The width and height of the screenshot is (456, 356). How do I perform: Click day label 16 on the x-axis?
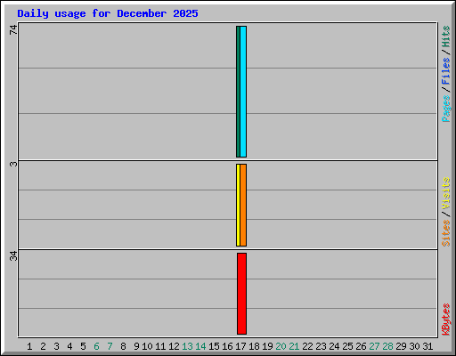[227, 346]
